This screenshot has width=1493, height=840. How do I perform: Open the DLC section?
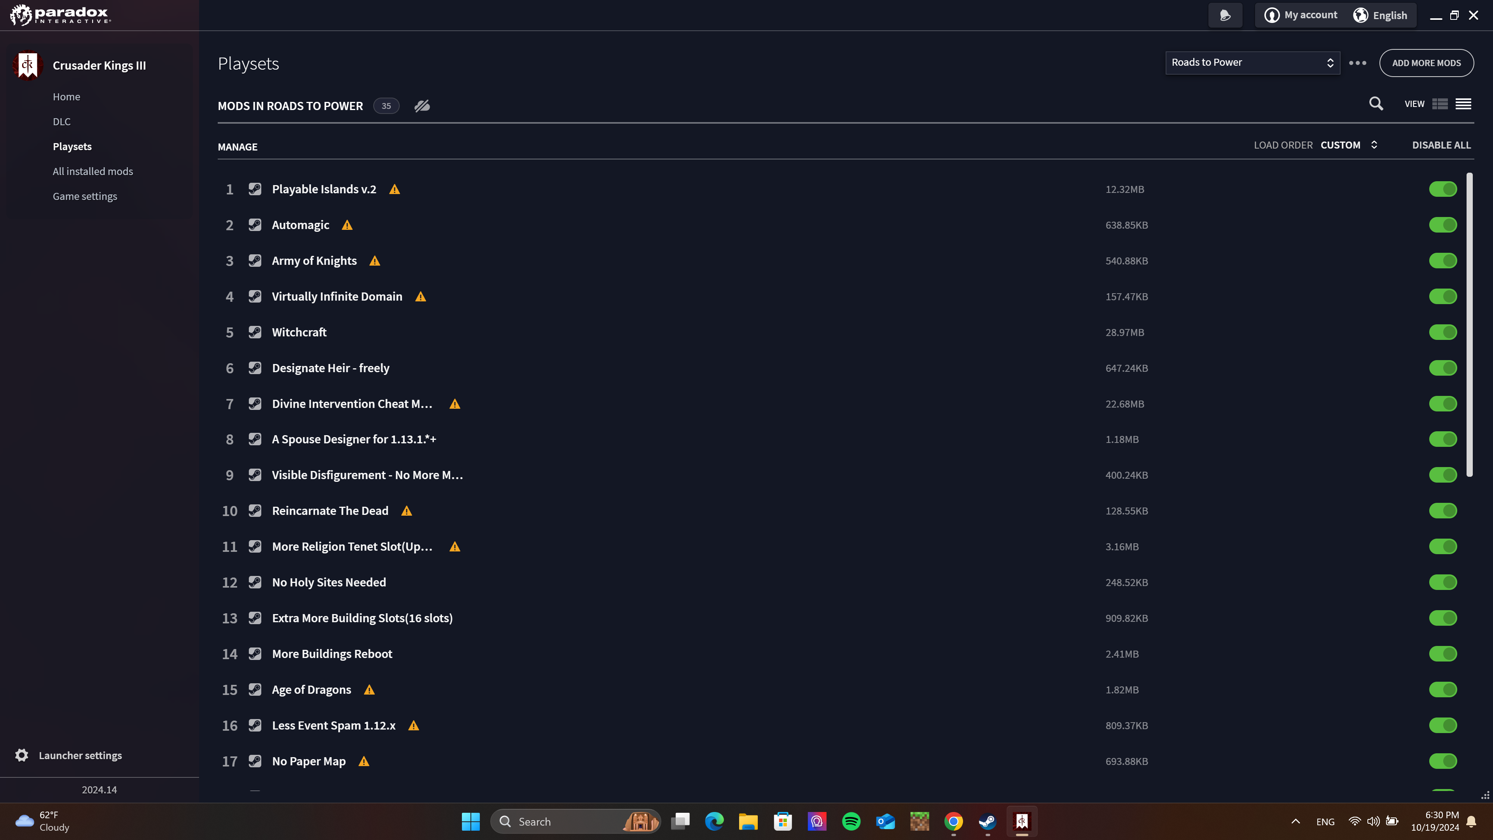pos(61,122)
